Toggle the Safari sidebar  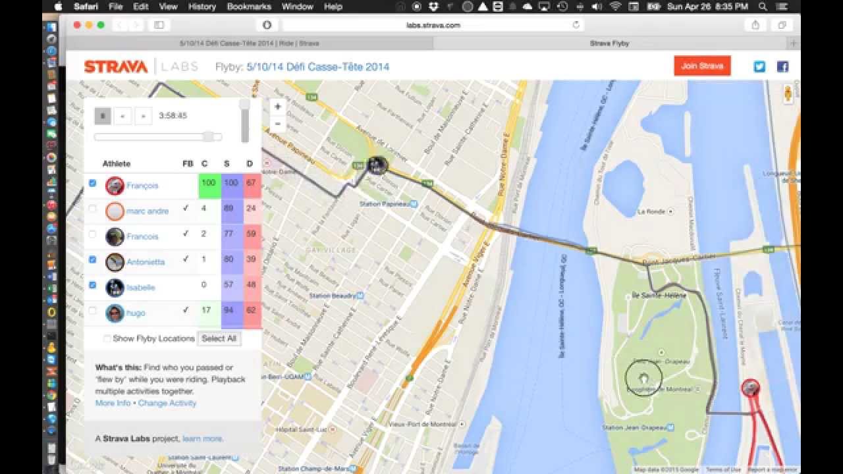click(x=159, y=25)
